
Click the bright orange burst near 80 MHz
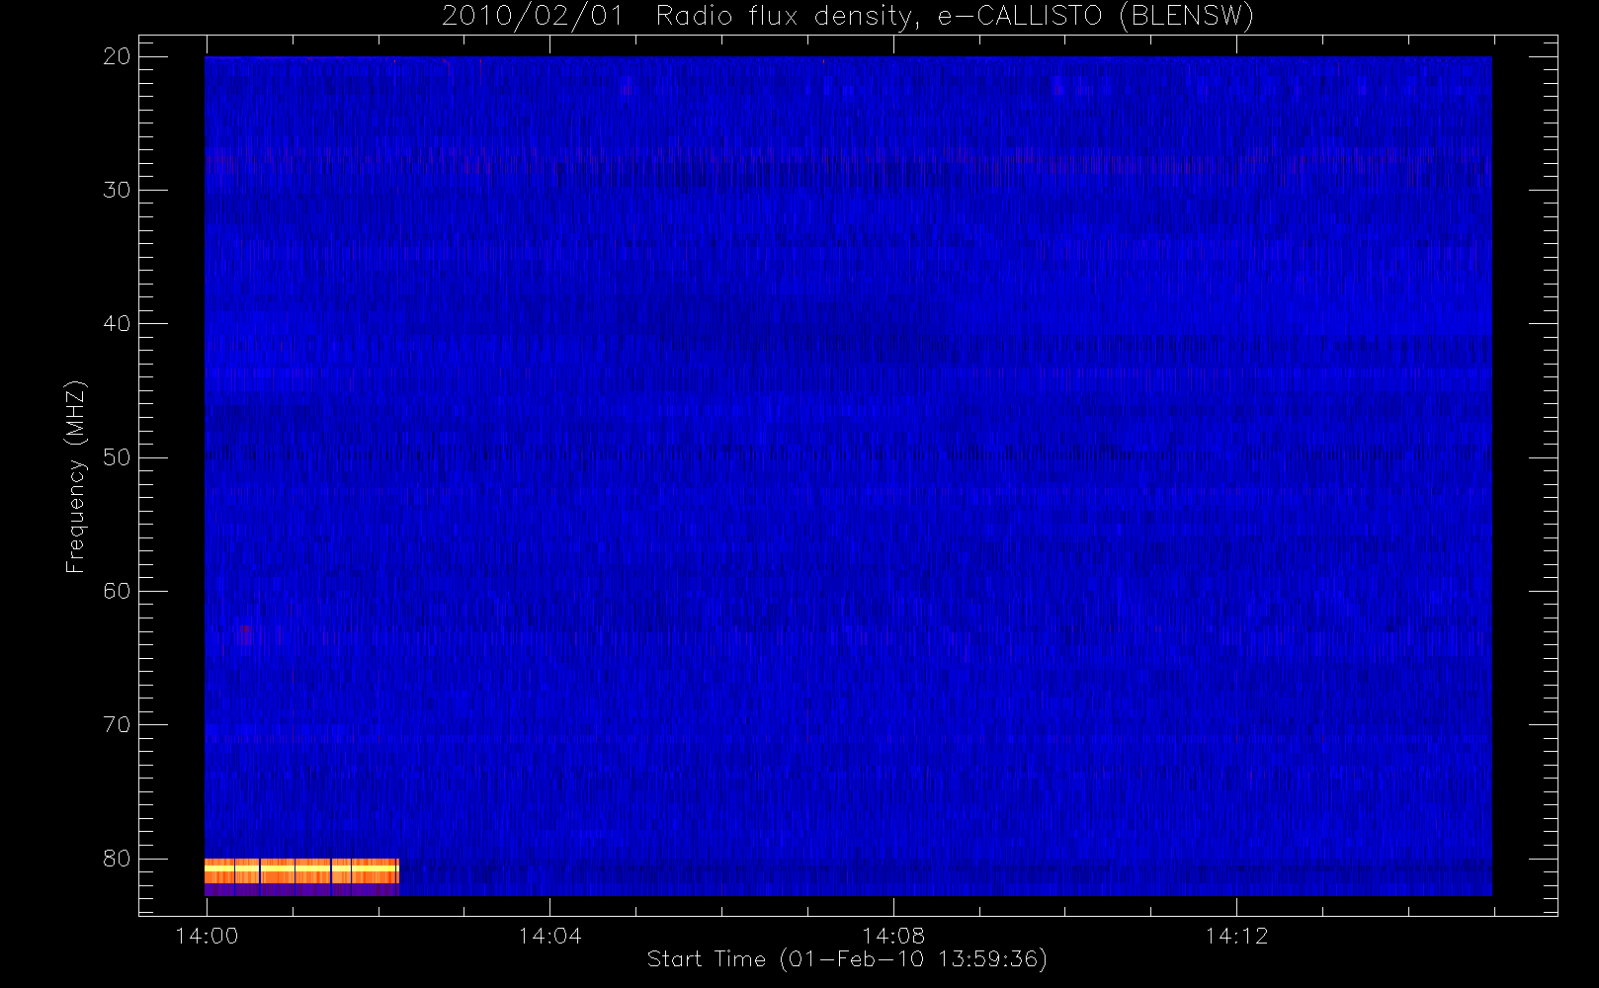301,871
